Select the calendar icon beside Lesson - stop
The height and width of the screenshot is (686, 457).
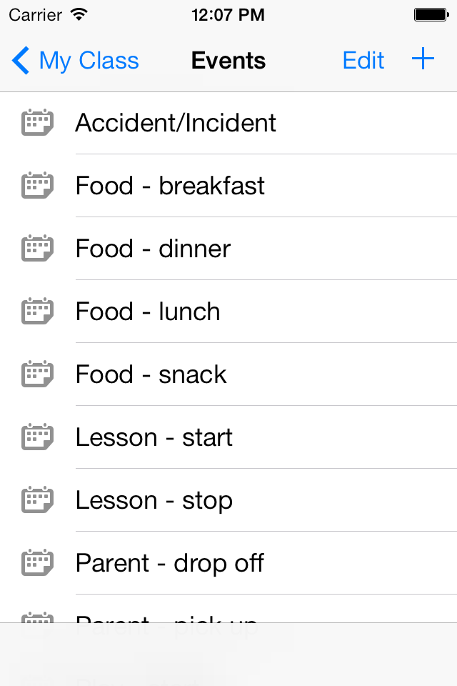coord(38,499)
